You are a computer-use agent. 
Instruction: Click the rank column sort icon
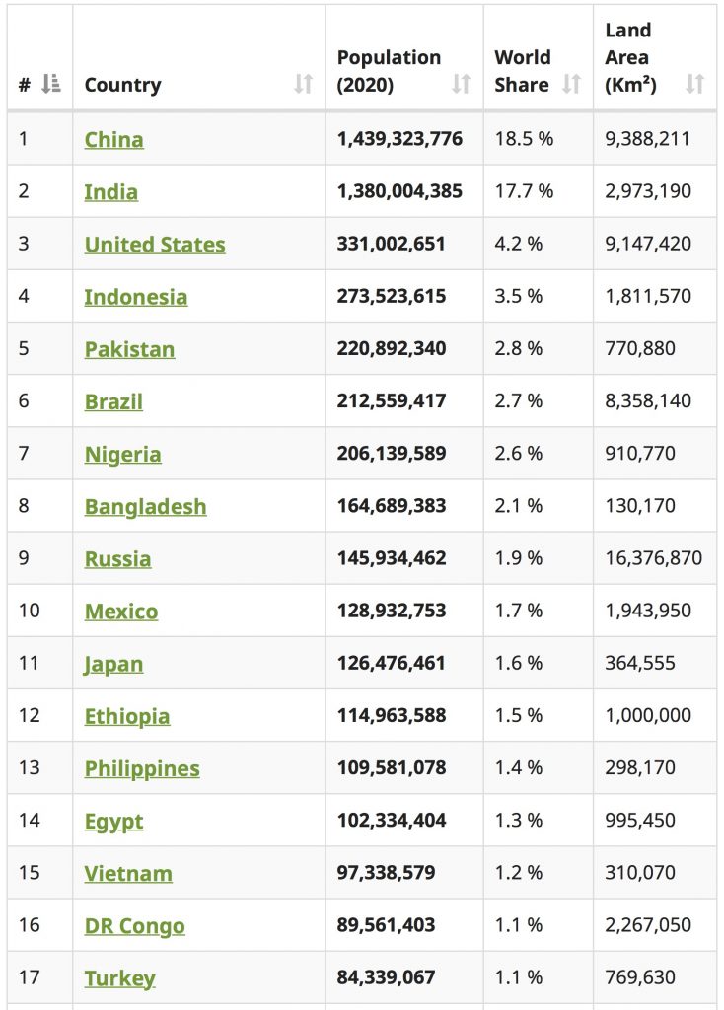(51, 85)
